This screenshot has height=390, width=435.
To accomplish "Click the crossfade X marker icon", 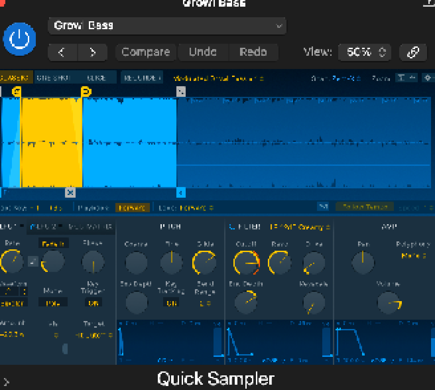I will coord(70,192).
